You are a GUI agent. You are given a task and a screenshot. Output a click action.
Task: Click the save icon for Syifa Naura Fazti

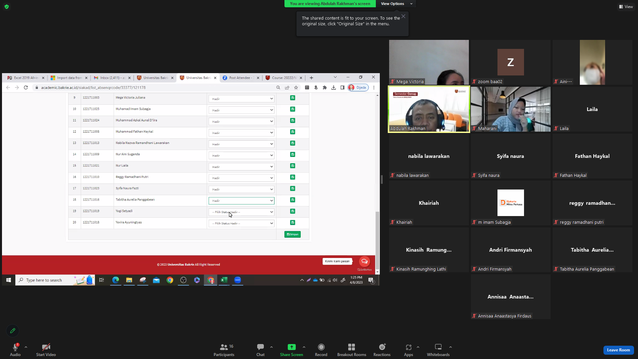(292, 188)
